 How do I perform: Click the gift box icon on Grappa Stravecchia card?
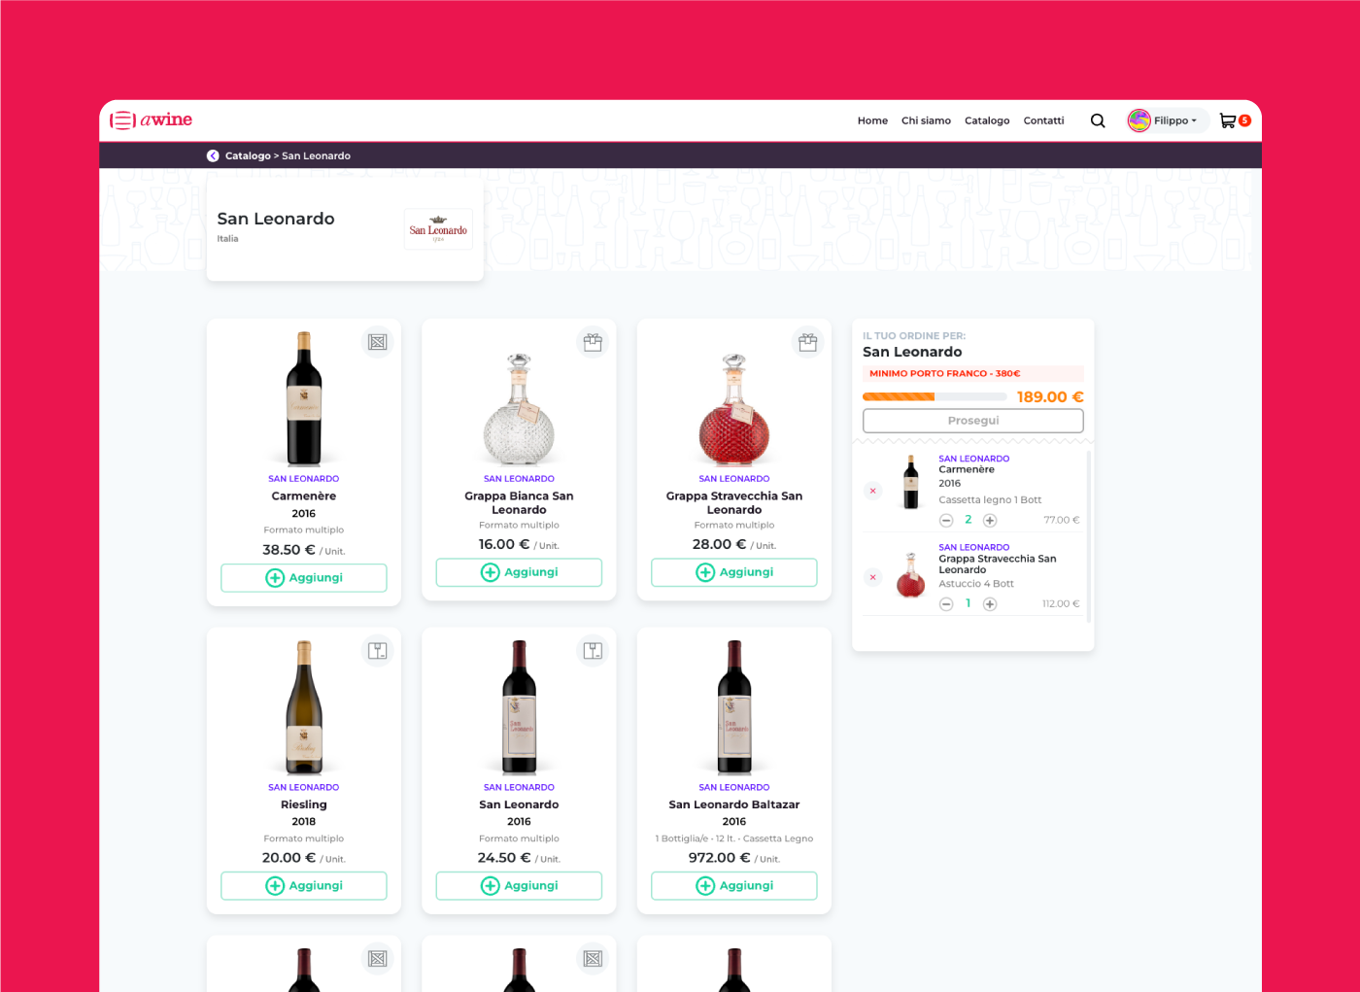(x=808, y=342)
